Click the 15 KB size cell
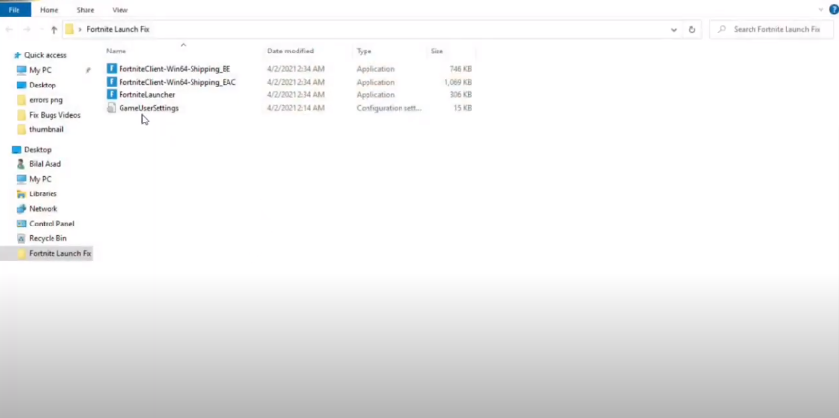This screenshot has height=418, width=839. pyautogui.click(x=463, y=108)
